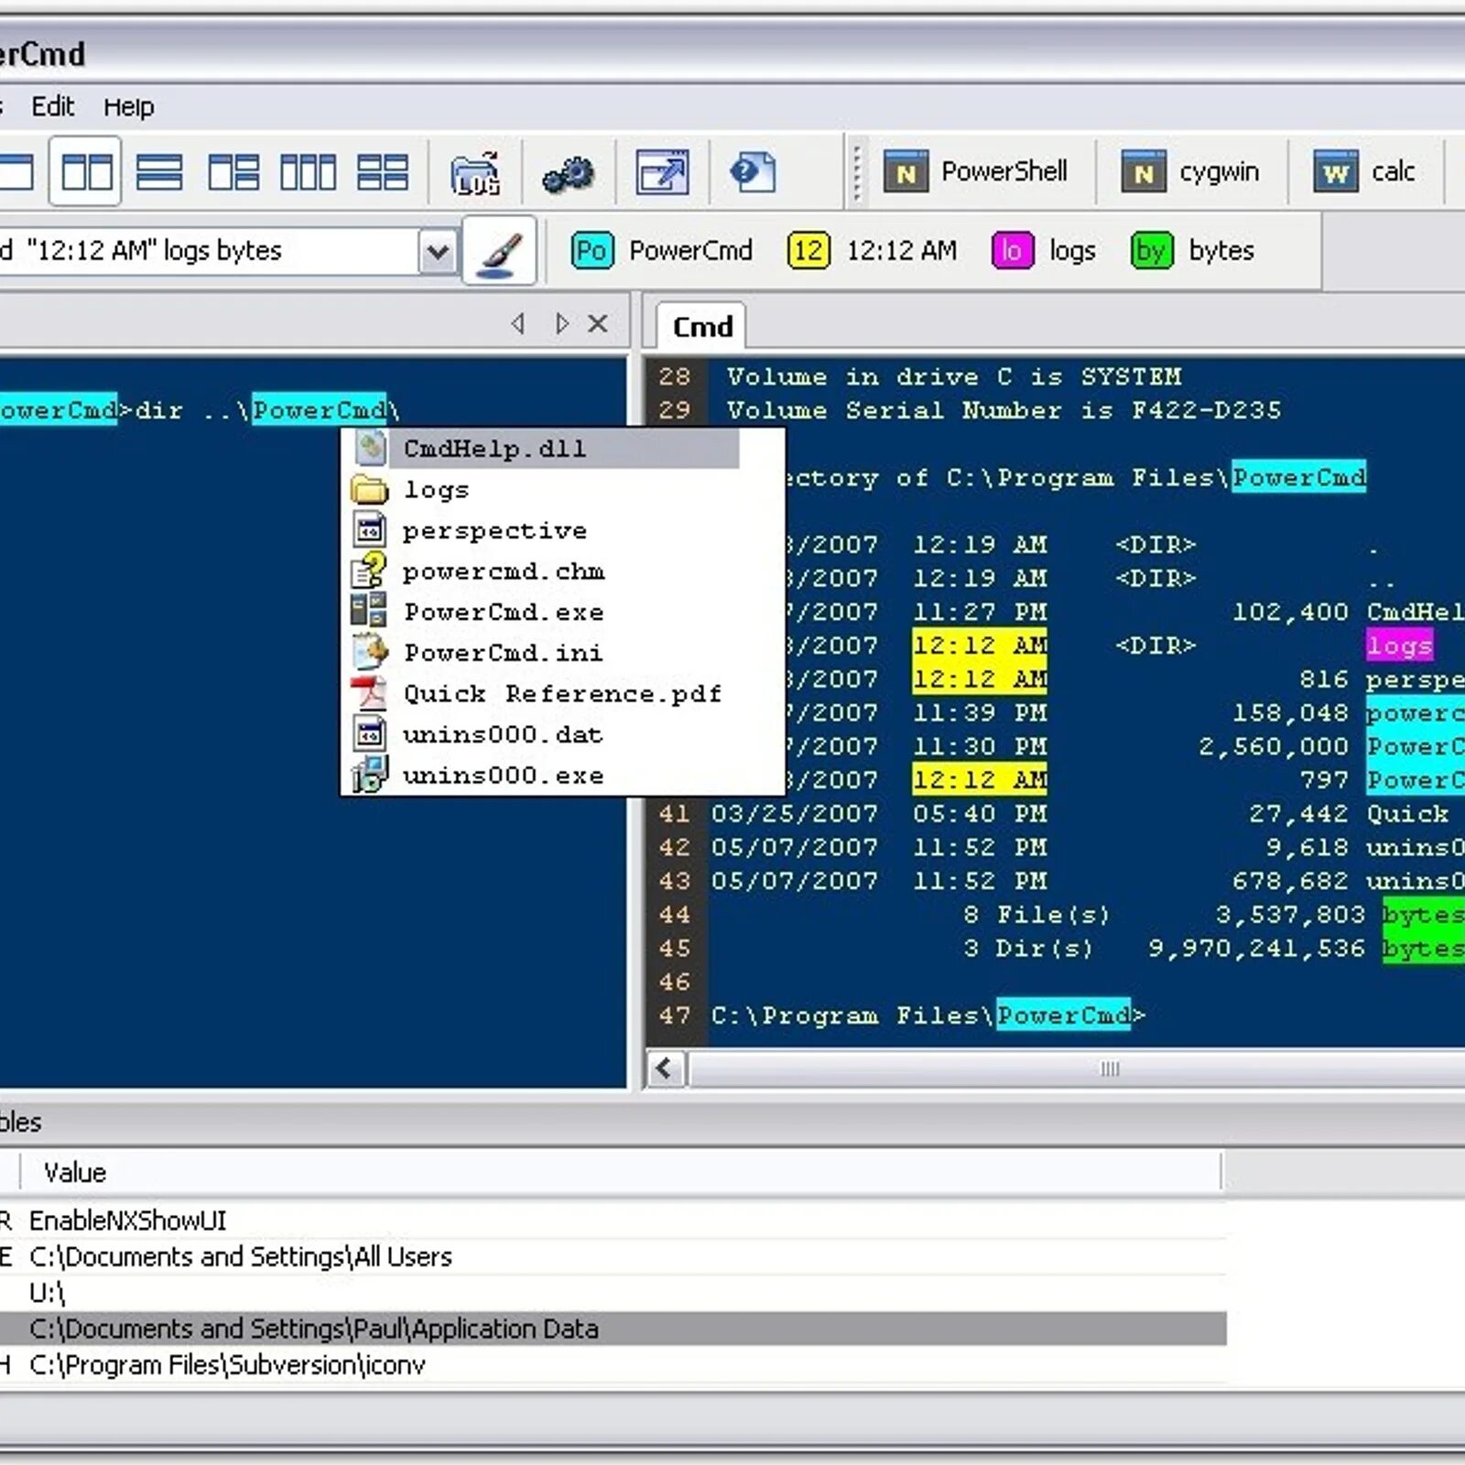This screenshot has width=1465, height=1465.
Task: Click the Value column header
Action: [623, 1173]
